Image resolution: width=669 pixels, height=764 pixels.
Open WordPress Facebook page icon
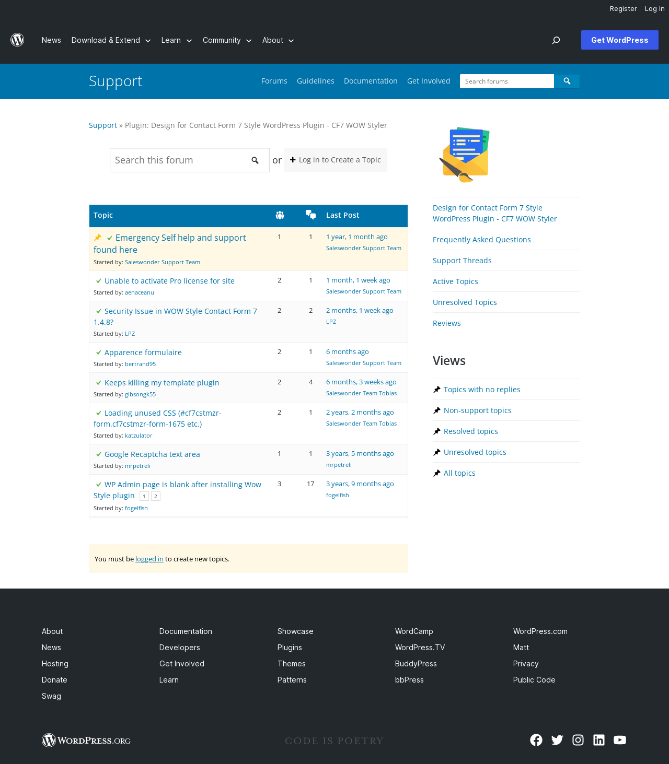click(536, 740)
